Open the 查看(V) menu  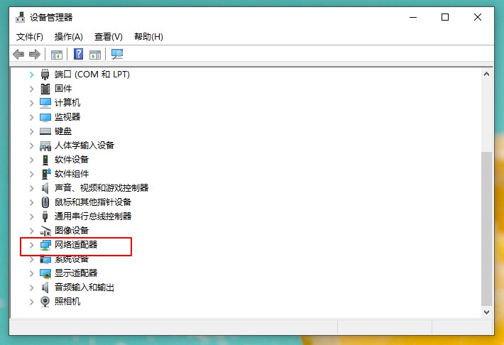tap(109, 37)
